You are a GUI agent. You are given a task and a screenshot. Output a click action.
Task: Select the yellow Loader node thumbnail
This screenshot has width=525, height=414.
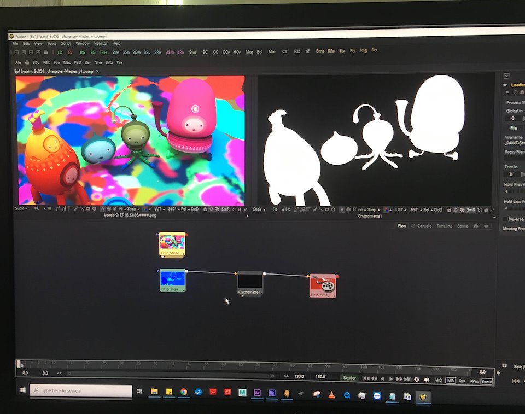tap(172, 244)
